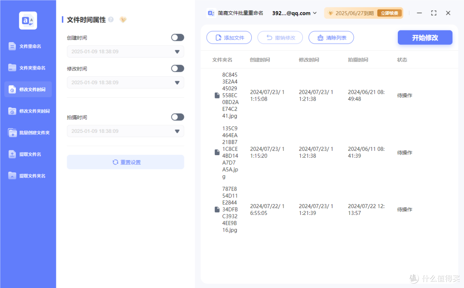Click modified time 2024/07/23 11:21:39
The image size is (464, 288).
[x=316, y=209]
